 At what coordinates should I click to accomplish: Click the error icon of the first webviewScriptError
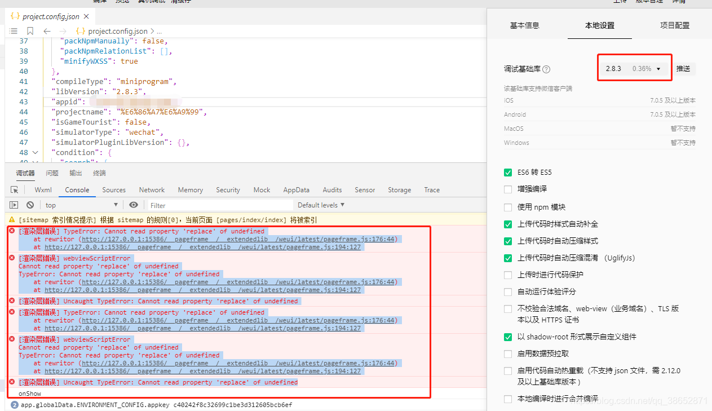[12, 258]
